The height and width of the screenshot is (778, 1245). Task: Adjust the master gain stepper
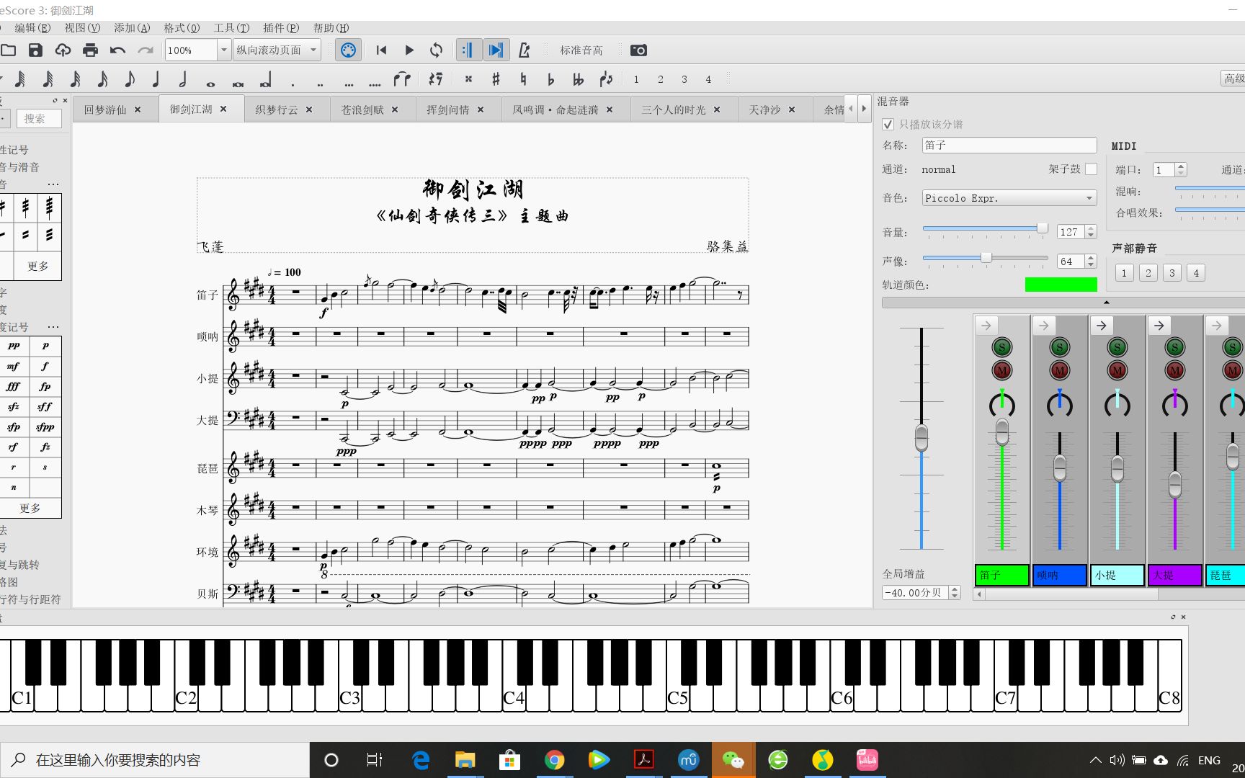[955, 592]
